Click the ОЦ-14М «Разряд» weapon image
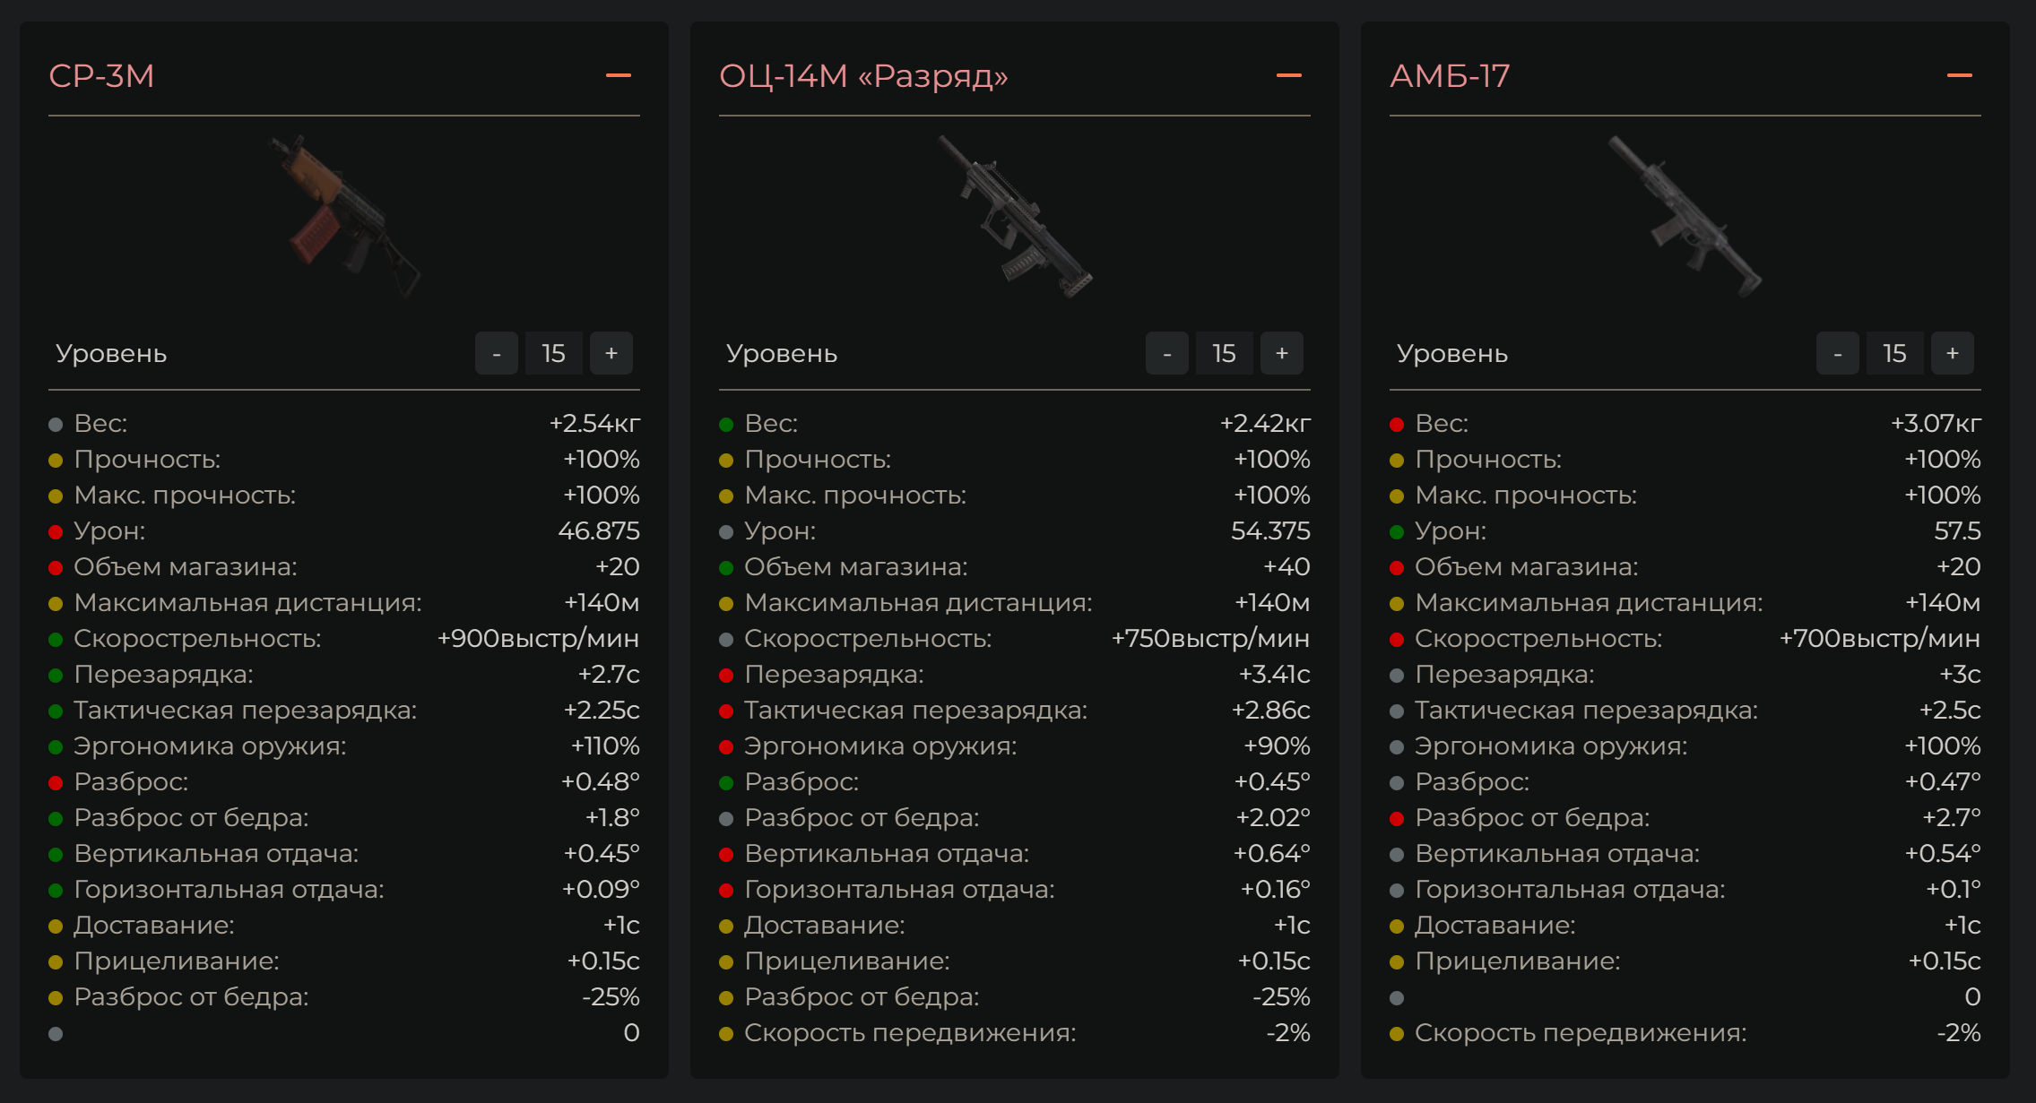Screen dimensions: 2036x1103 point(1015,217)
